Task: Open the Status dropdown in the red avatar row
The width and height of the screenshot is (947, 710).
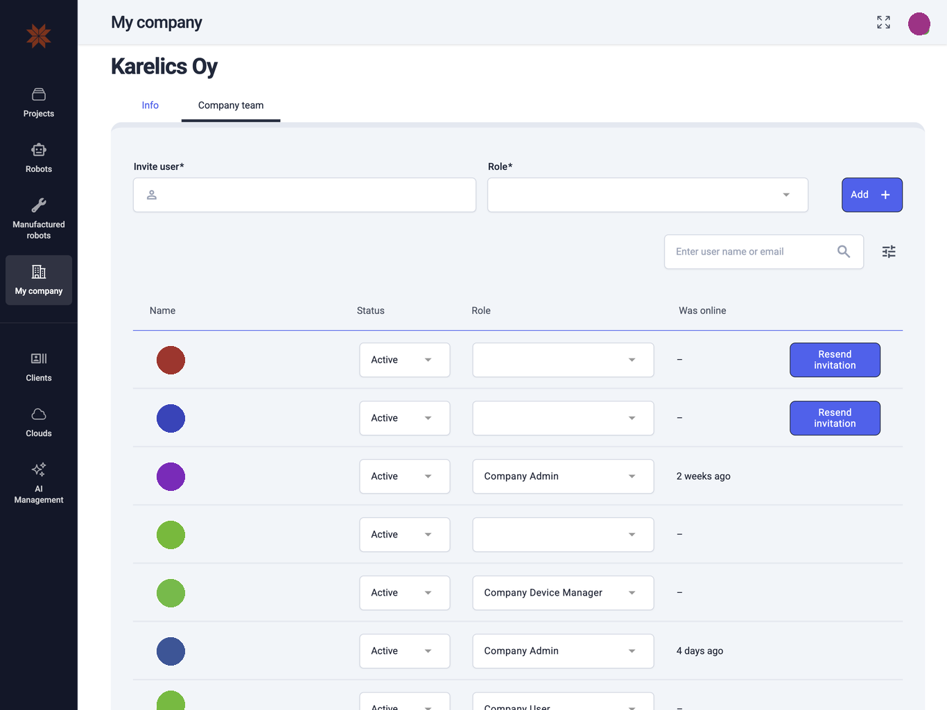Action: tap(405, 360)
